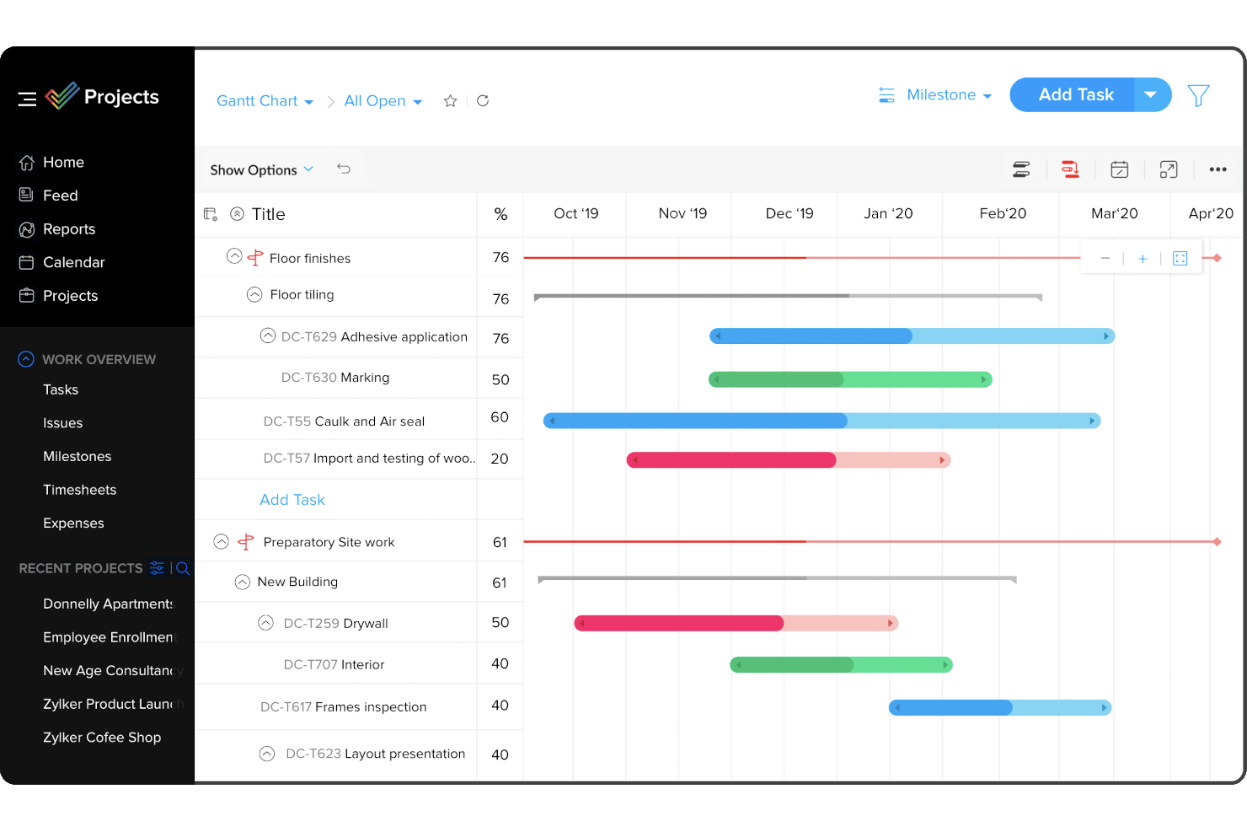Viewport: 1247px width, 832px height.
Task: Open the more options ellipsis menu
Action: pyautogui.click(x=1218, y=169)
